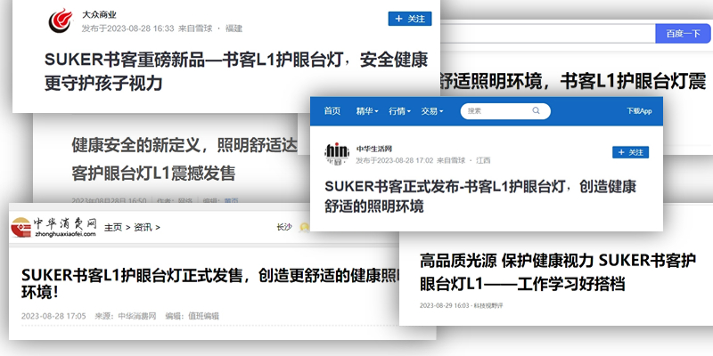
Task: Open headline SUKER书客重磅新品—书客L1护眼台灯
Action: [x=236, y=72]
